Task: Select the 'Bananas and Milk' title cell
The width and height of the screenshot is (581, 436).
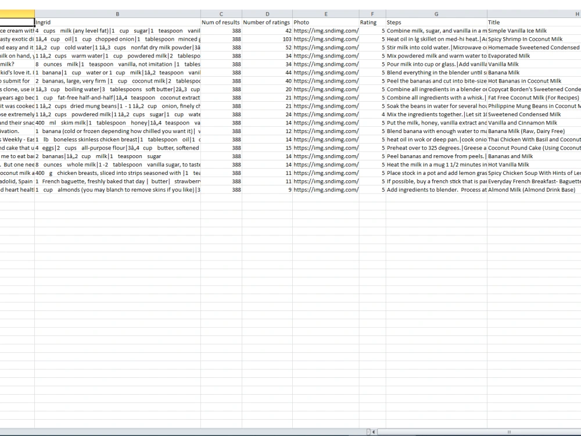Action: click(x=534, y=156)
